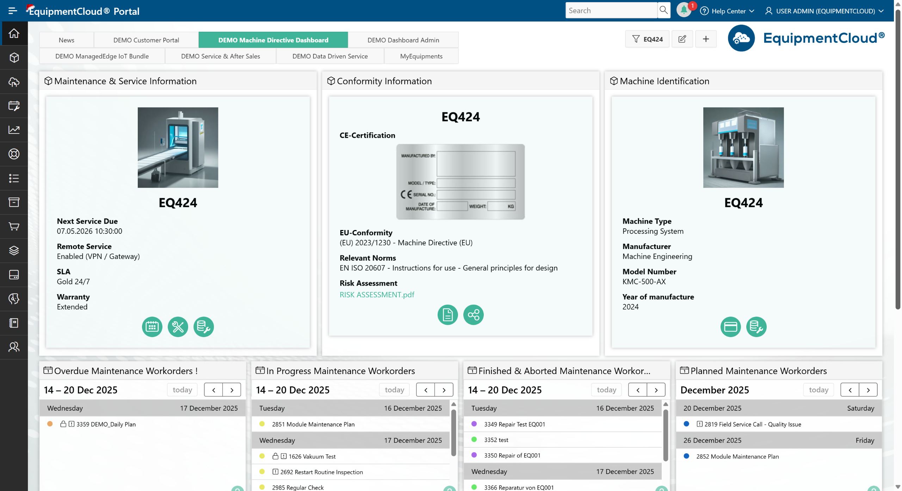Click the orange dot of 3359 DEMO_Daily Plan
This screenshot has height=491, width=902.
50,424
